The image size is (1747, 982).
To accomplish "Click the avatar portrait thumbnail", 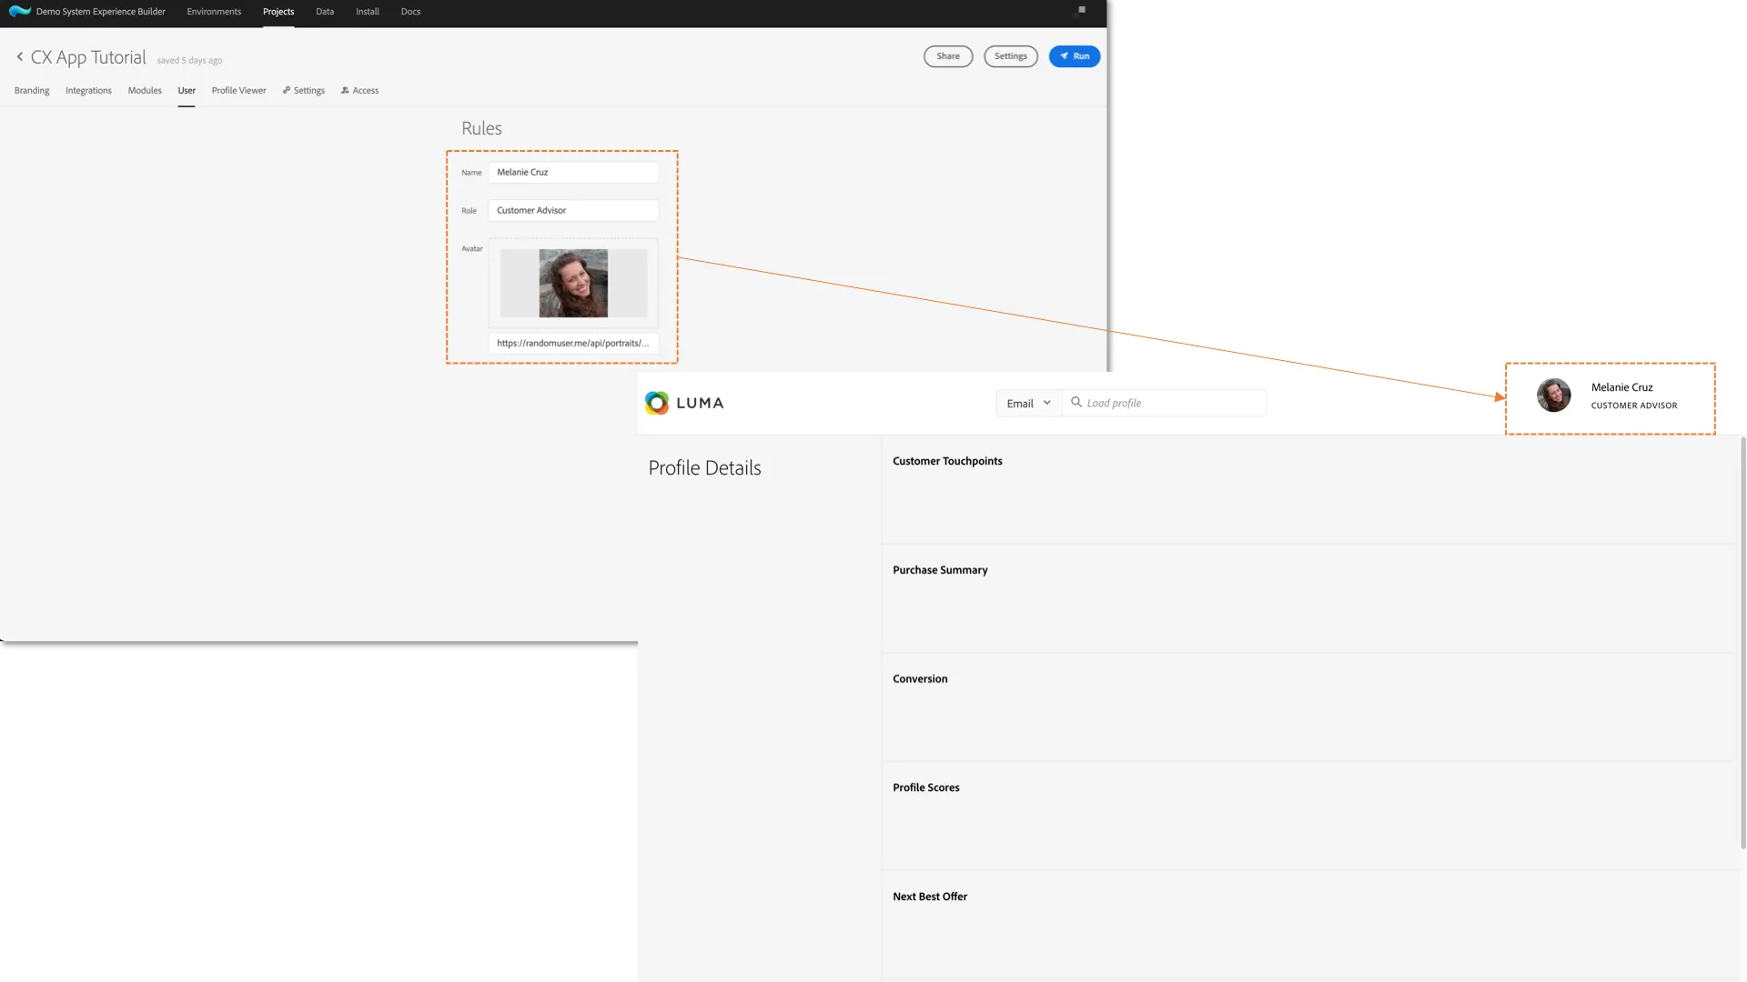I will pyautogui.click(x=573, y=283).
